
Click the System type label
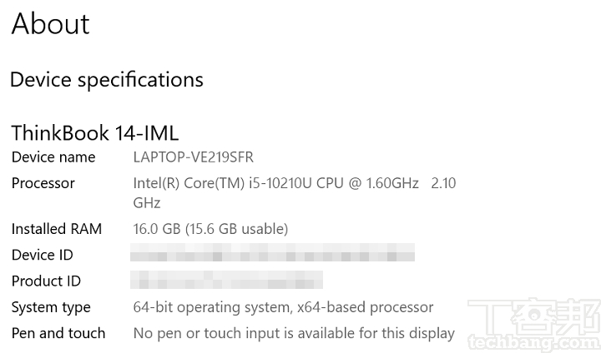tap(51, 307)
